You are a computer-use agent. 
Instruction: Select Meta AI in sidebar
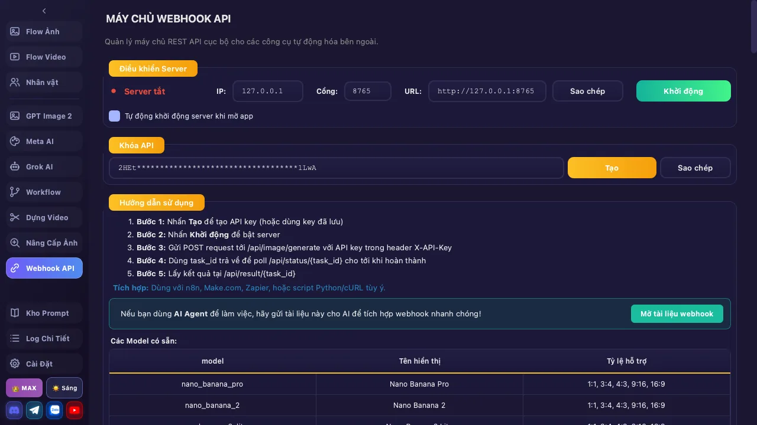[x=44, y=142]
